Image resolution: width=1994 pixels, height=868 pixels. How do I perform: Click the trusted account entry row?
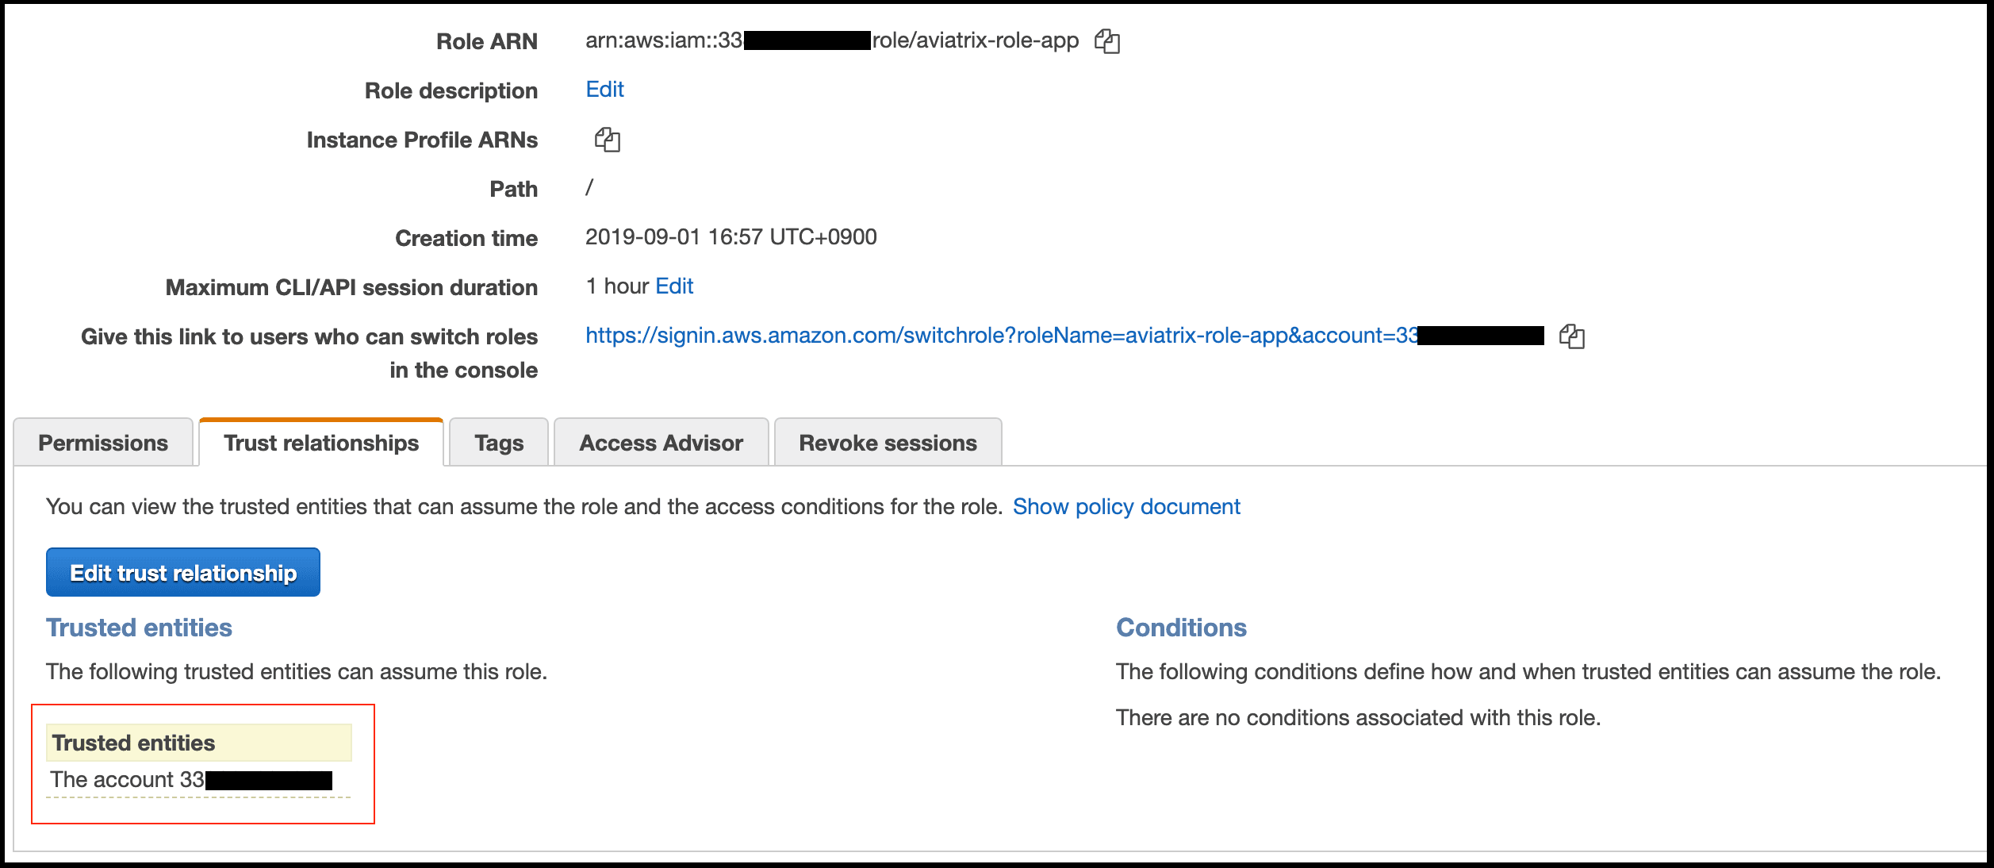198,780
